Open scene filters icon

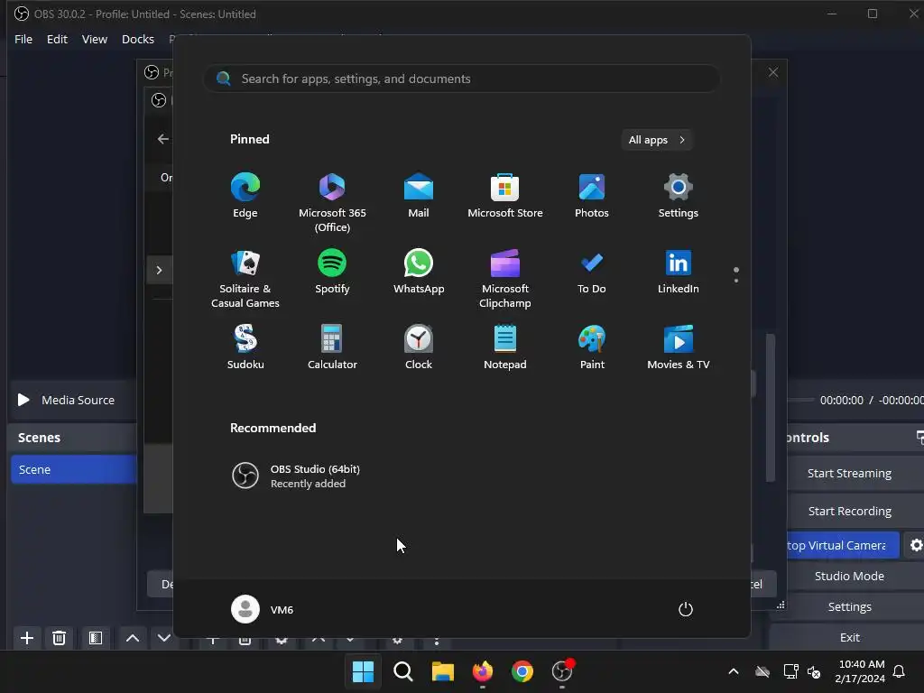tap(96, 638)
